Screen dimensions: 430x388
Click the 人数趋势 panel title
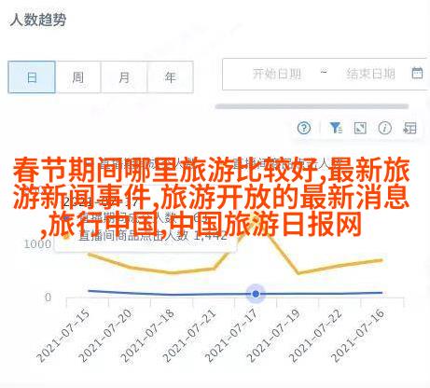tap(38, 20)
